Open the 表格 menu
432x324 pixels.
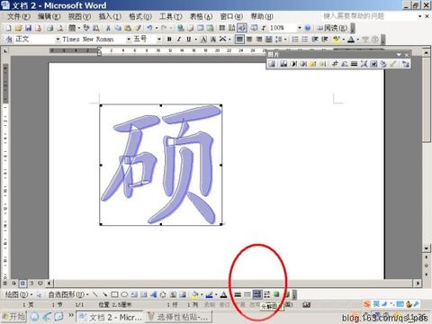pos(201,16)
